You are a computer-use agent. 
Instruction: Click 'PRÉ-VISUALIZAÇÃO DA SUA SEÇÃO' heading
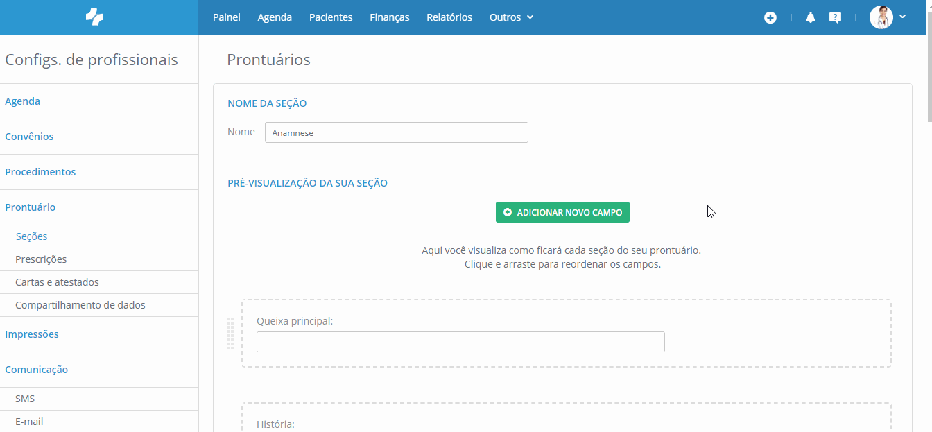tap(307, 183)
